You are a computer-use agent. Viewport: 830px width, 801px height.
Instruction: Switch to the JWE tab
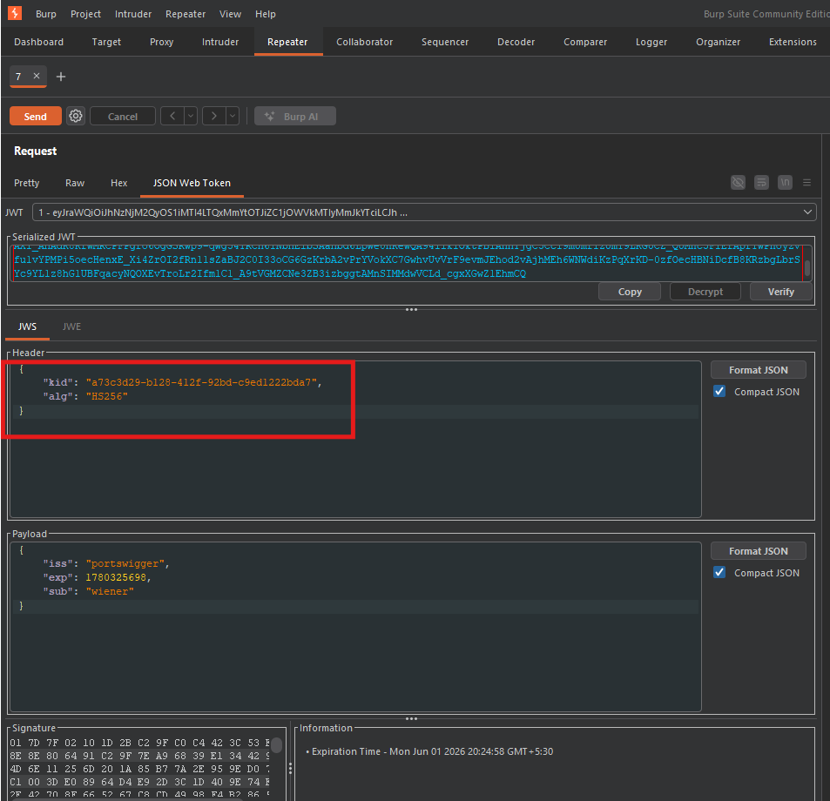[72, 327]
